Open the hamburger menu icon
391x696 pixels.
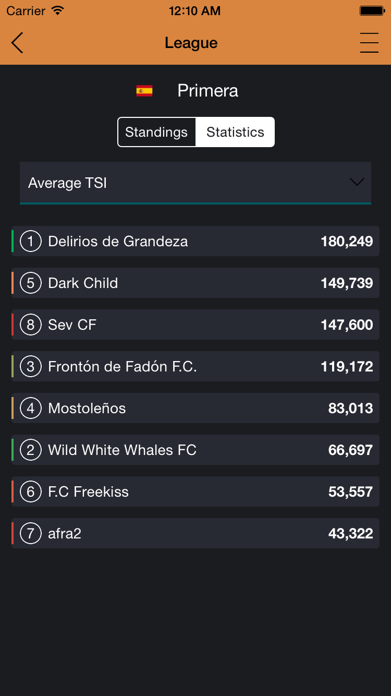[369, 43]
